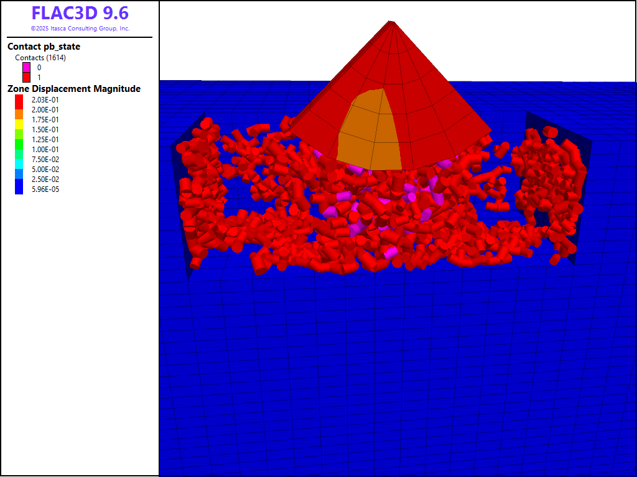This screenshot has height=477, width=637.
Task: Click the FLAC3D 9.6 title text
Action: point(80,13)
